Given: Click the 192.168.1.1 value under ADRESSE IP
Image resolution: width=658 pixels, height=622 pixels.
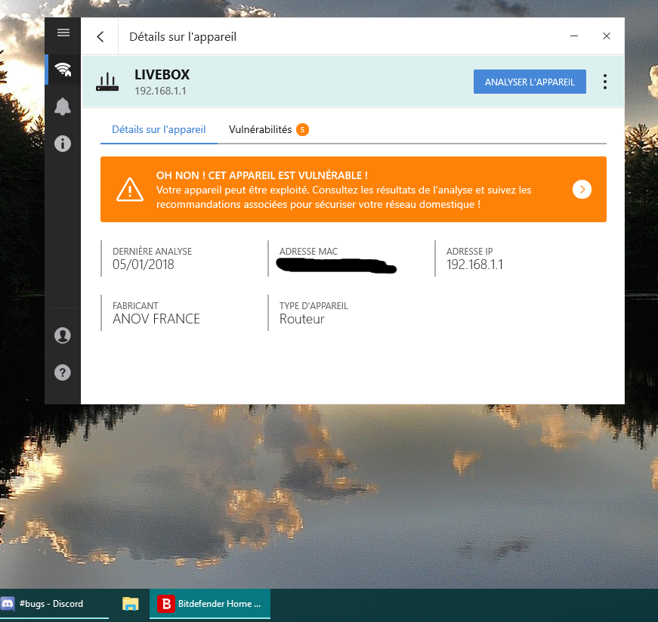Looking at the screenshot, I should (x=474, y=265).
